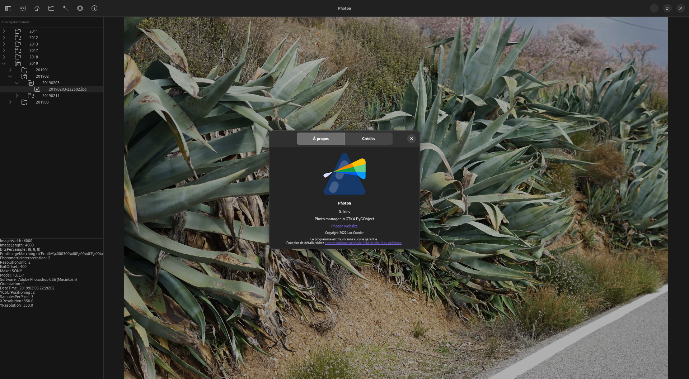Toggle the sidebar panel icon
689x379 pixels.
click(8, 8)
